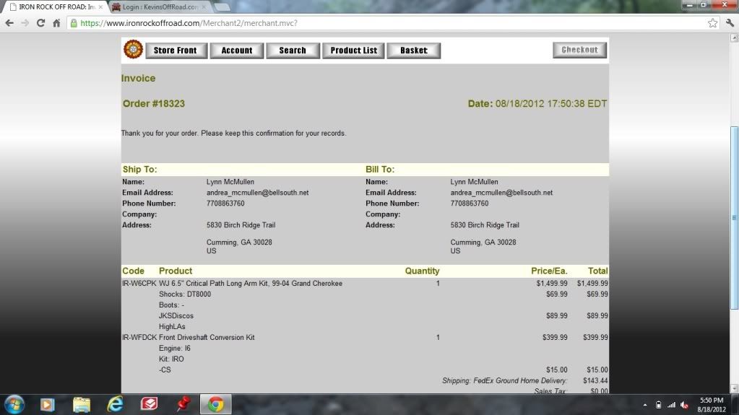View the Basket
The height and width of the screenshot is (415, 739).
click(414, 51)
